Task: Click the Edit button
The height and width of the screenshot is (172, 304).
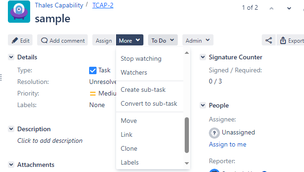Action: click(x=20, y=40)
